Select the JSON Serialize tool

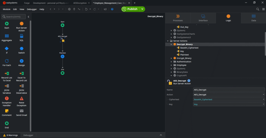7,89
